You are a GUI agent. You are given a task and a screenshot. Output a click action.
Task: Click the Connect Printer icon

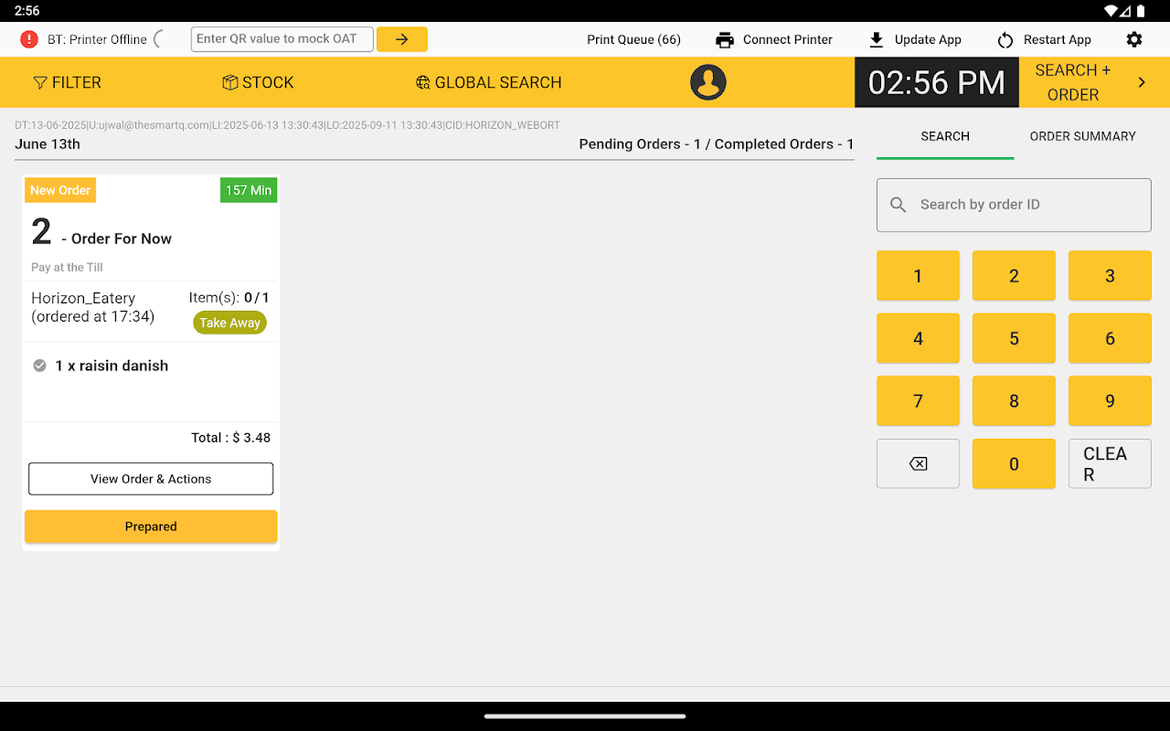pyautogui.click(x=725, y=39)
